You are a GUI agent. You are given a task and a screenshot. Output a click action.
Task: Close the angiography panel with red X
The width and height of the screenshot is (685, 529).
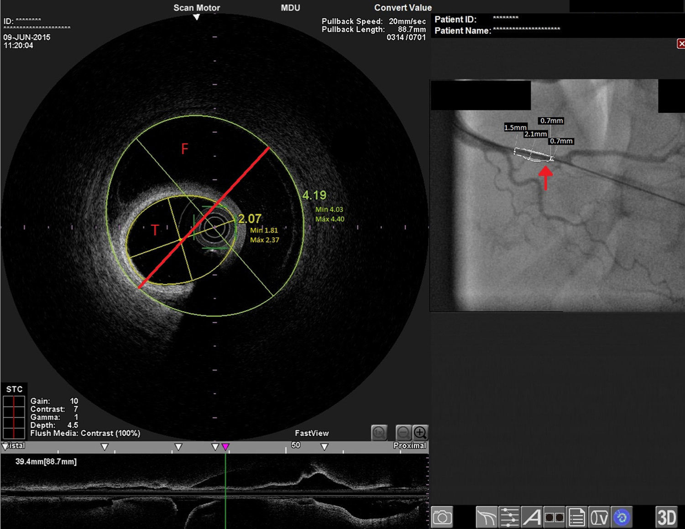(680, 44)
